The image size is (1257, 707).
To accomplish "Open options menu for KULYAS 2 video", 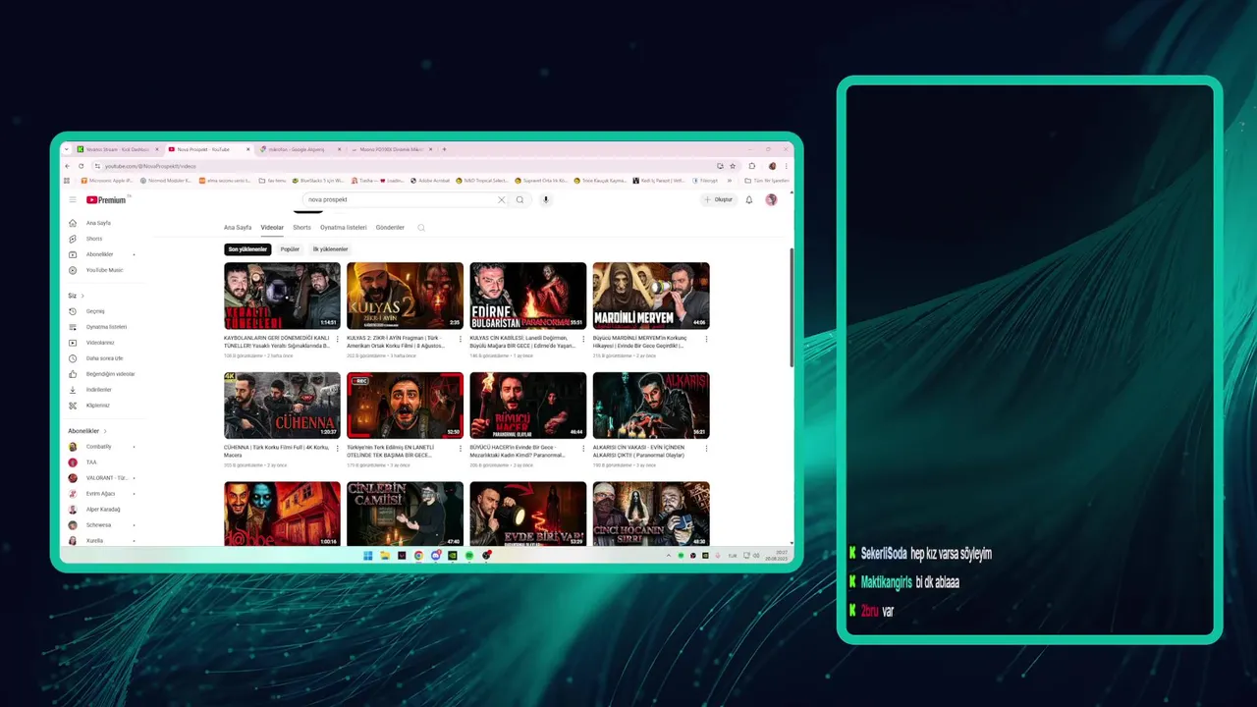I will coord(461,339).
